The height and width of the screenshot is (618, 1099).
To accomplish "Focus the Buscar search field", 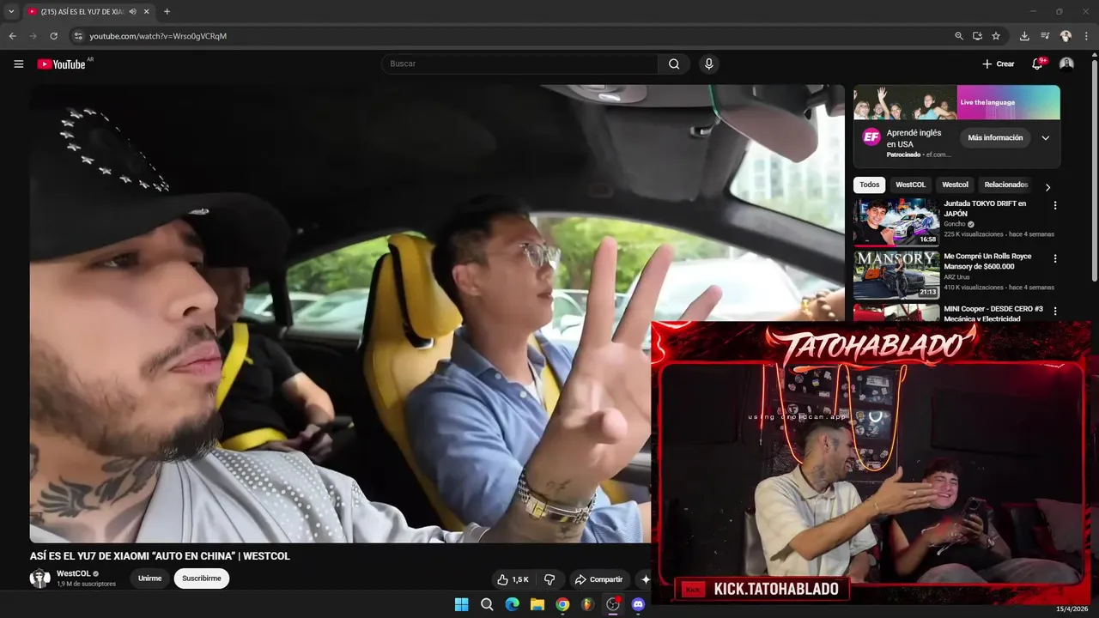I will click(x=519, y=64).
